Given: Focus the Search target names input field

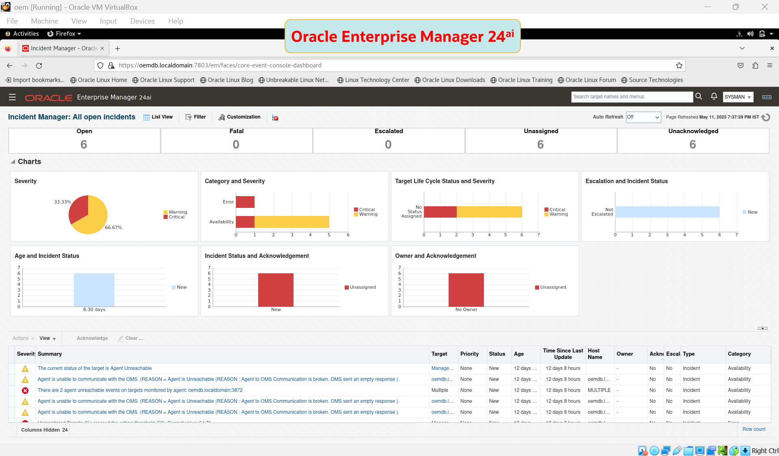Looking at the screenshot, I should tap(632, 97).
